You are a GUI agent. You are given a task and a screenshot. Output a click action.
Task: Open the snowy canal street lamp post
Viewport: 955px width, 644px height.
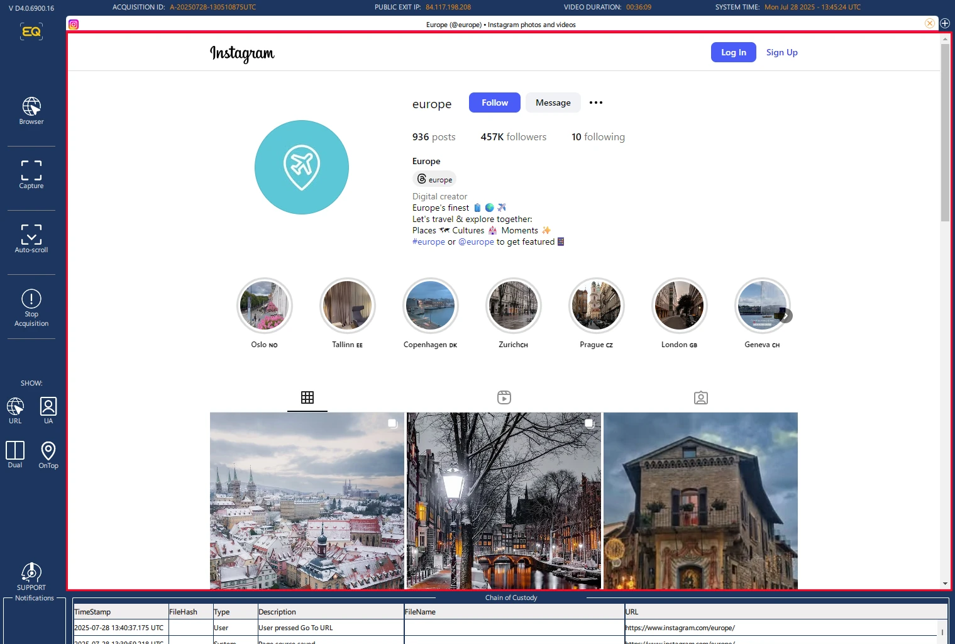[504, 501]
